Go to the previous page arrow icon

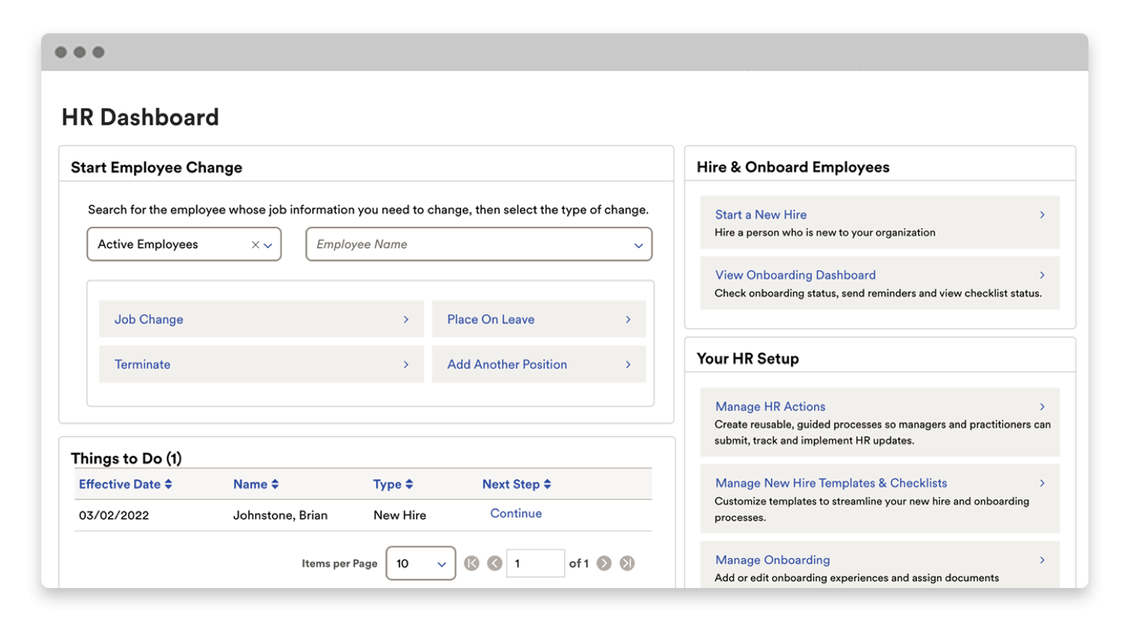pyautogui.click(x=495, y=563)
